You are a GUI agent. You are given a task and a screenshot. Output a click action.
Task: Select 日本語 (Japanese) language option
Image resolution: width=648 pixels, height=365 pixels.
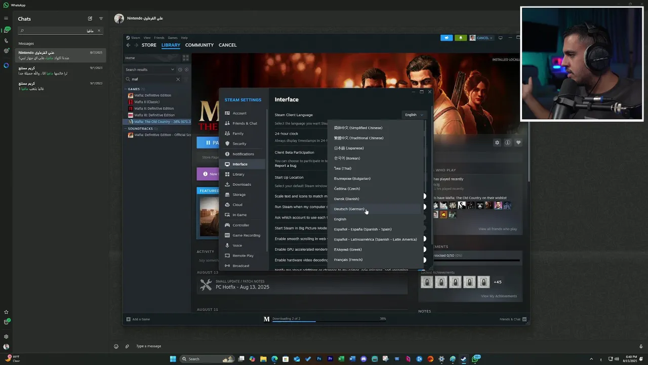[376, 148]
